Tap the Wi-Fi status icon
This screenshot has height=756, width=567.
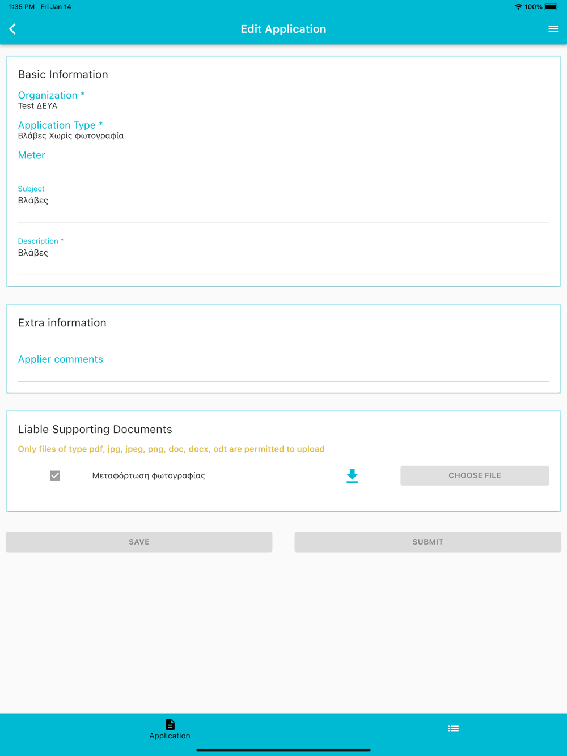tap(518, 7)
